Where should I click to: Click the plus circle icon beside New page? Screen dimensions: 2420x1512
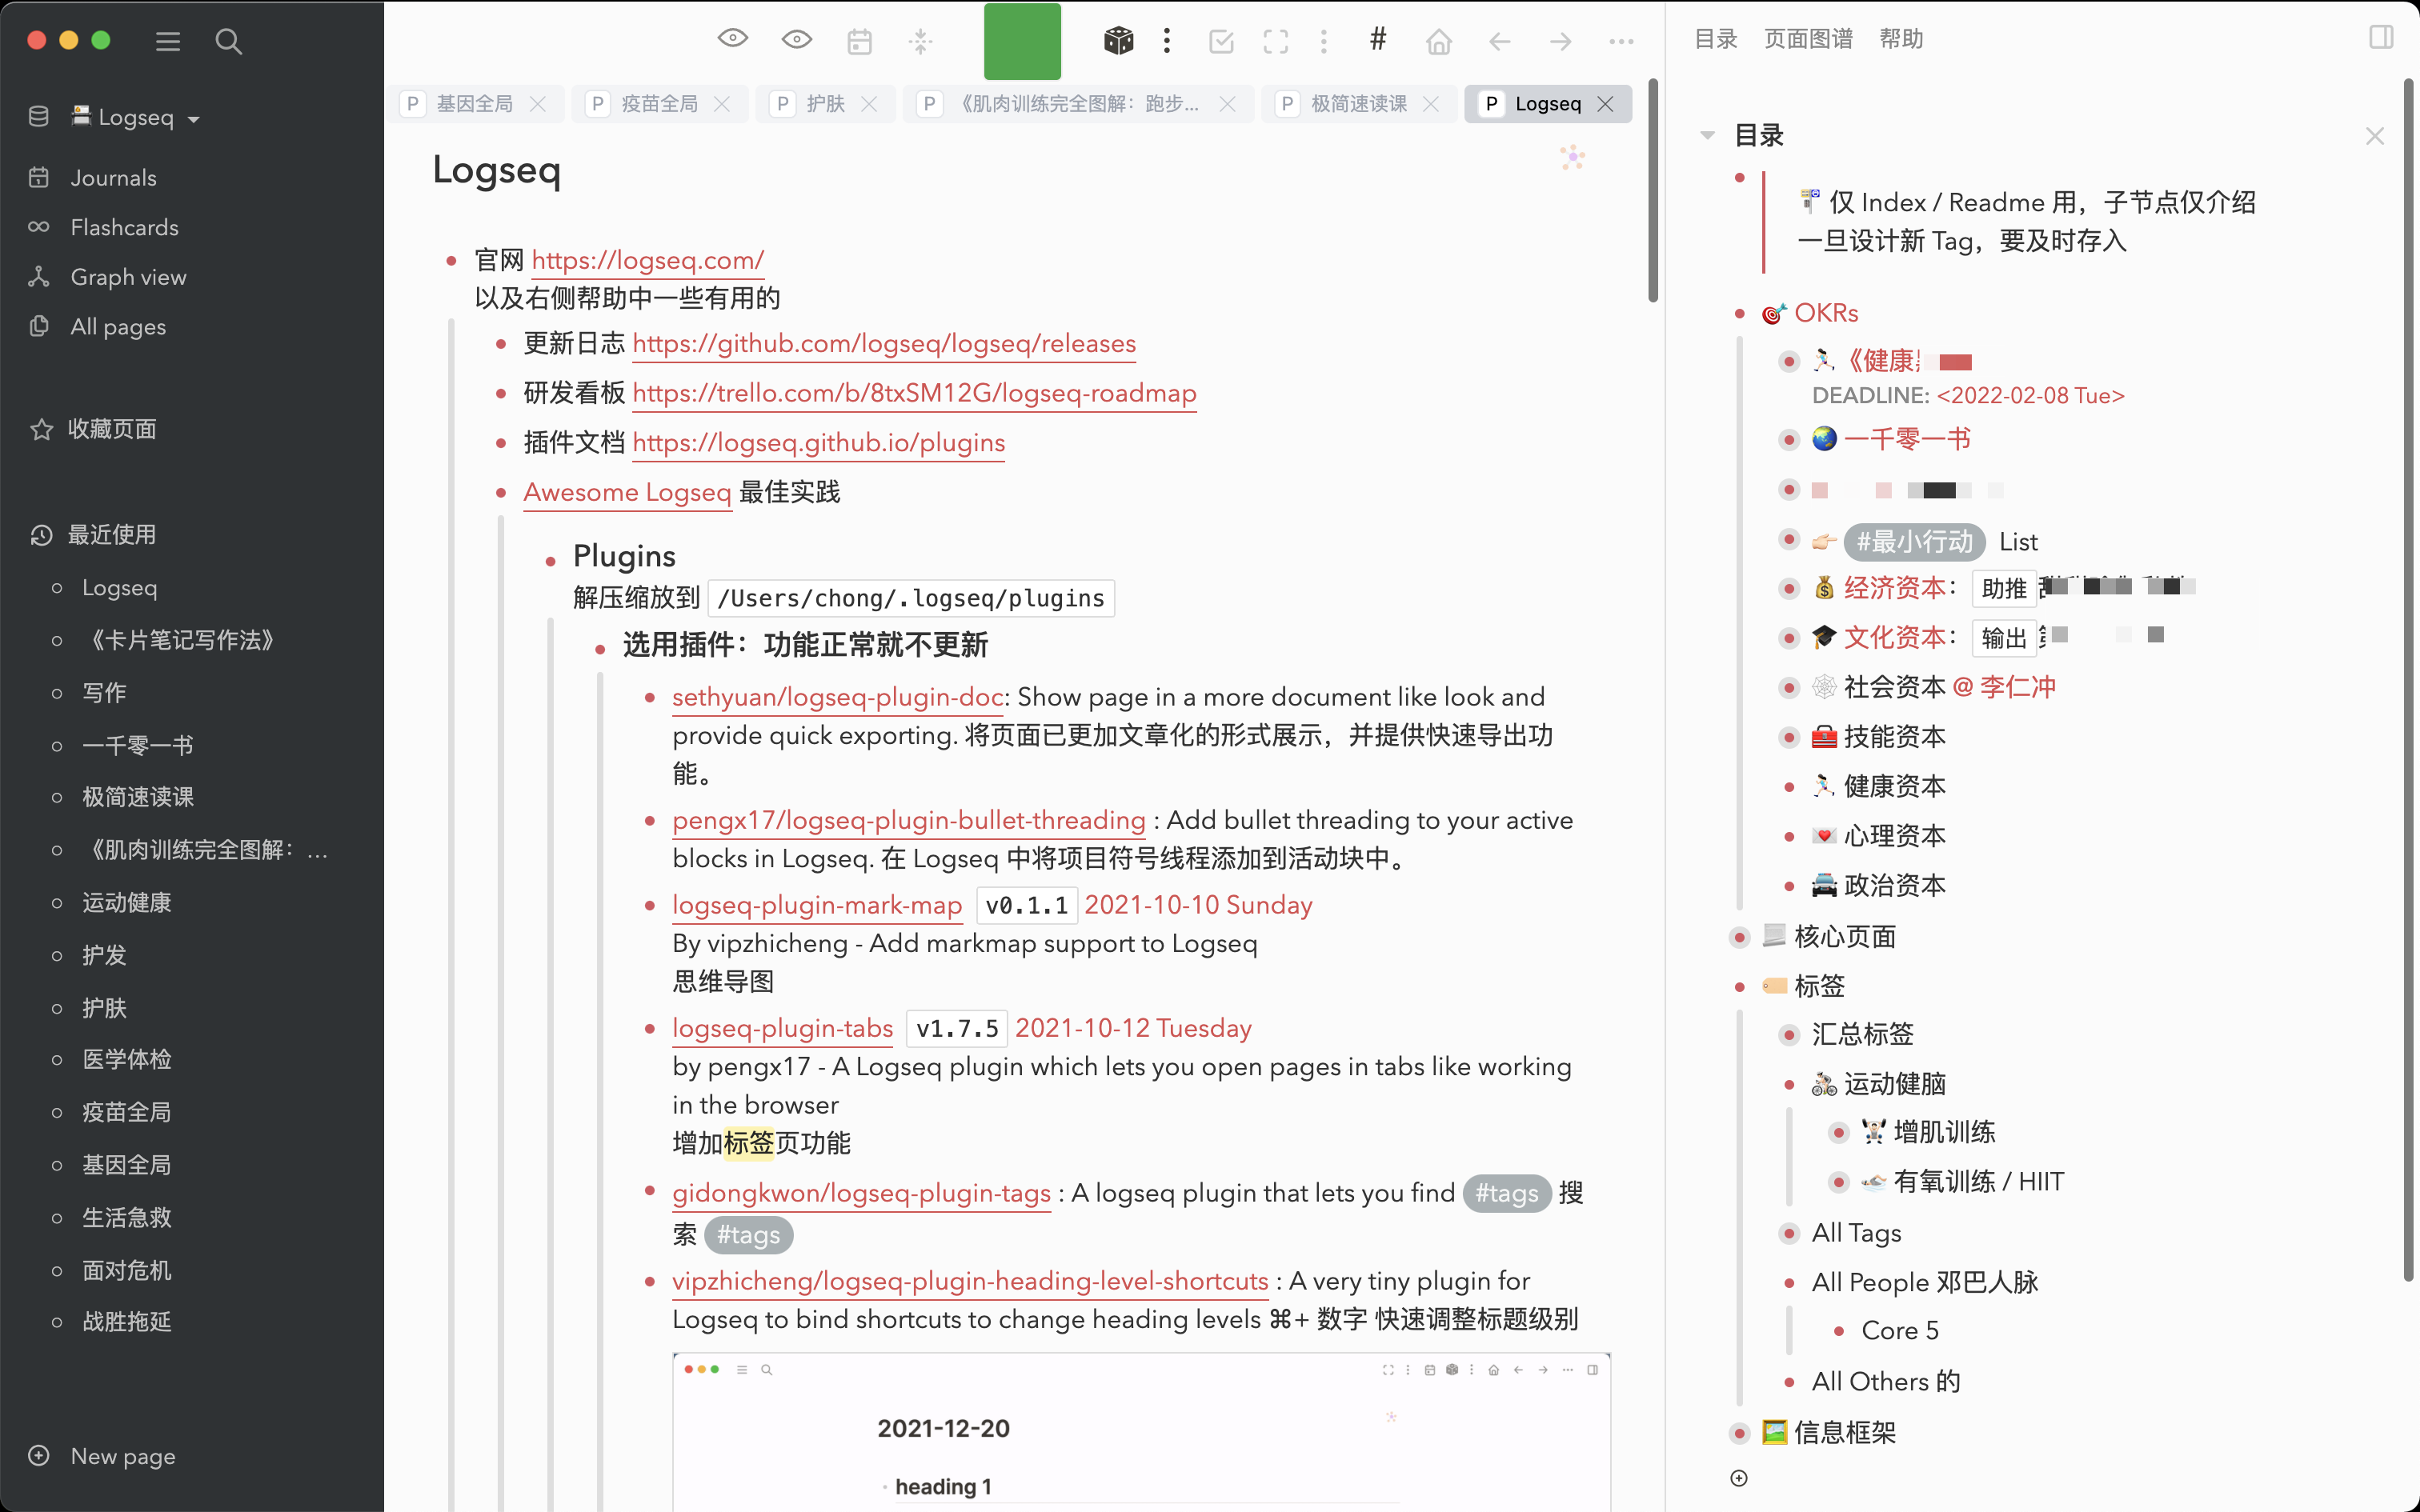pos(39,1455)
